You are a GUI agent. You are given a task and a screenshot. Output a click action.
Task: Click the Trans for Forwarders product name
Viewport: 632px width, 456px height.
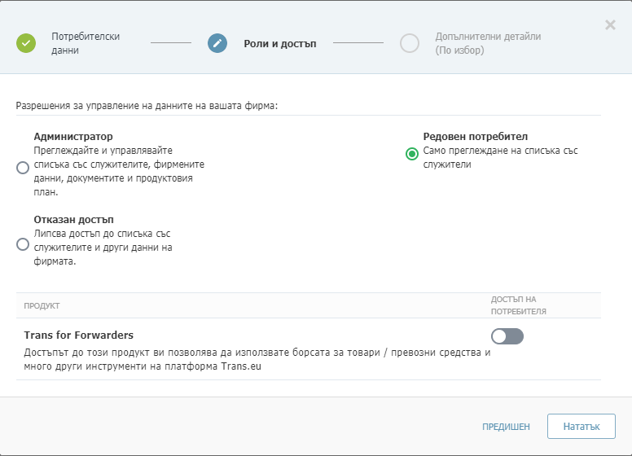[x=79, y=335]
